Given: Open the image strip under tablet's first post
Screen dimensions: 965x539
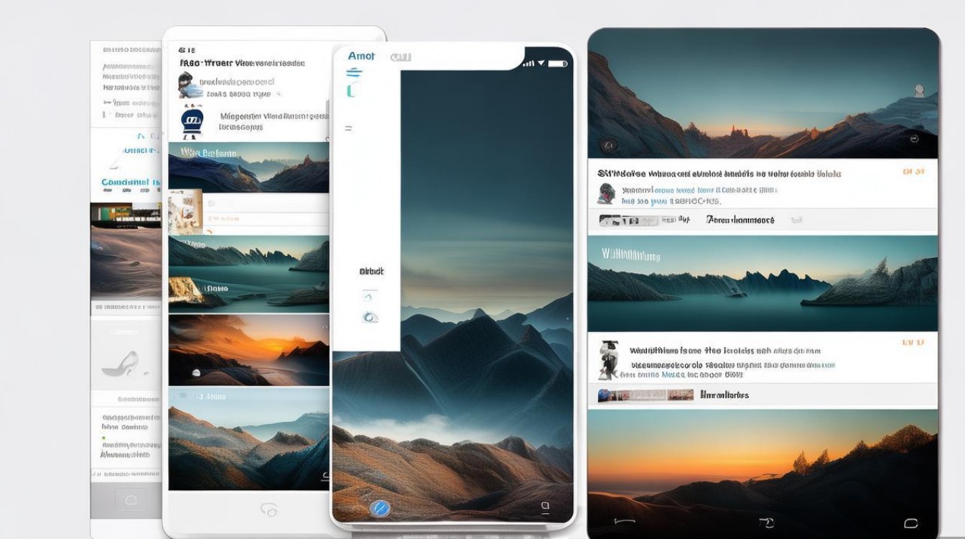Looking at the screenshot, I should (629, 221).
